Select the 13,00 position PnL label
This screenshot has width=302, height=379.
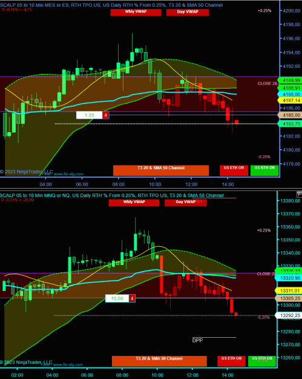[x=117, y=298]
